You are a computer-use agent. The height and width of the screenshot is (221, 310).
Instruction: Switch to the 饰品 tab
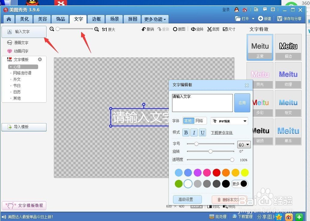[60, 19]
